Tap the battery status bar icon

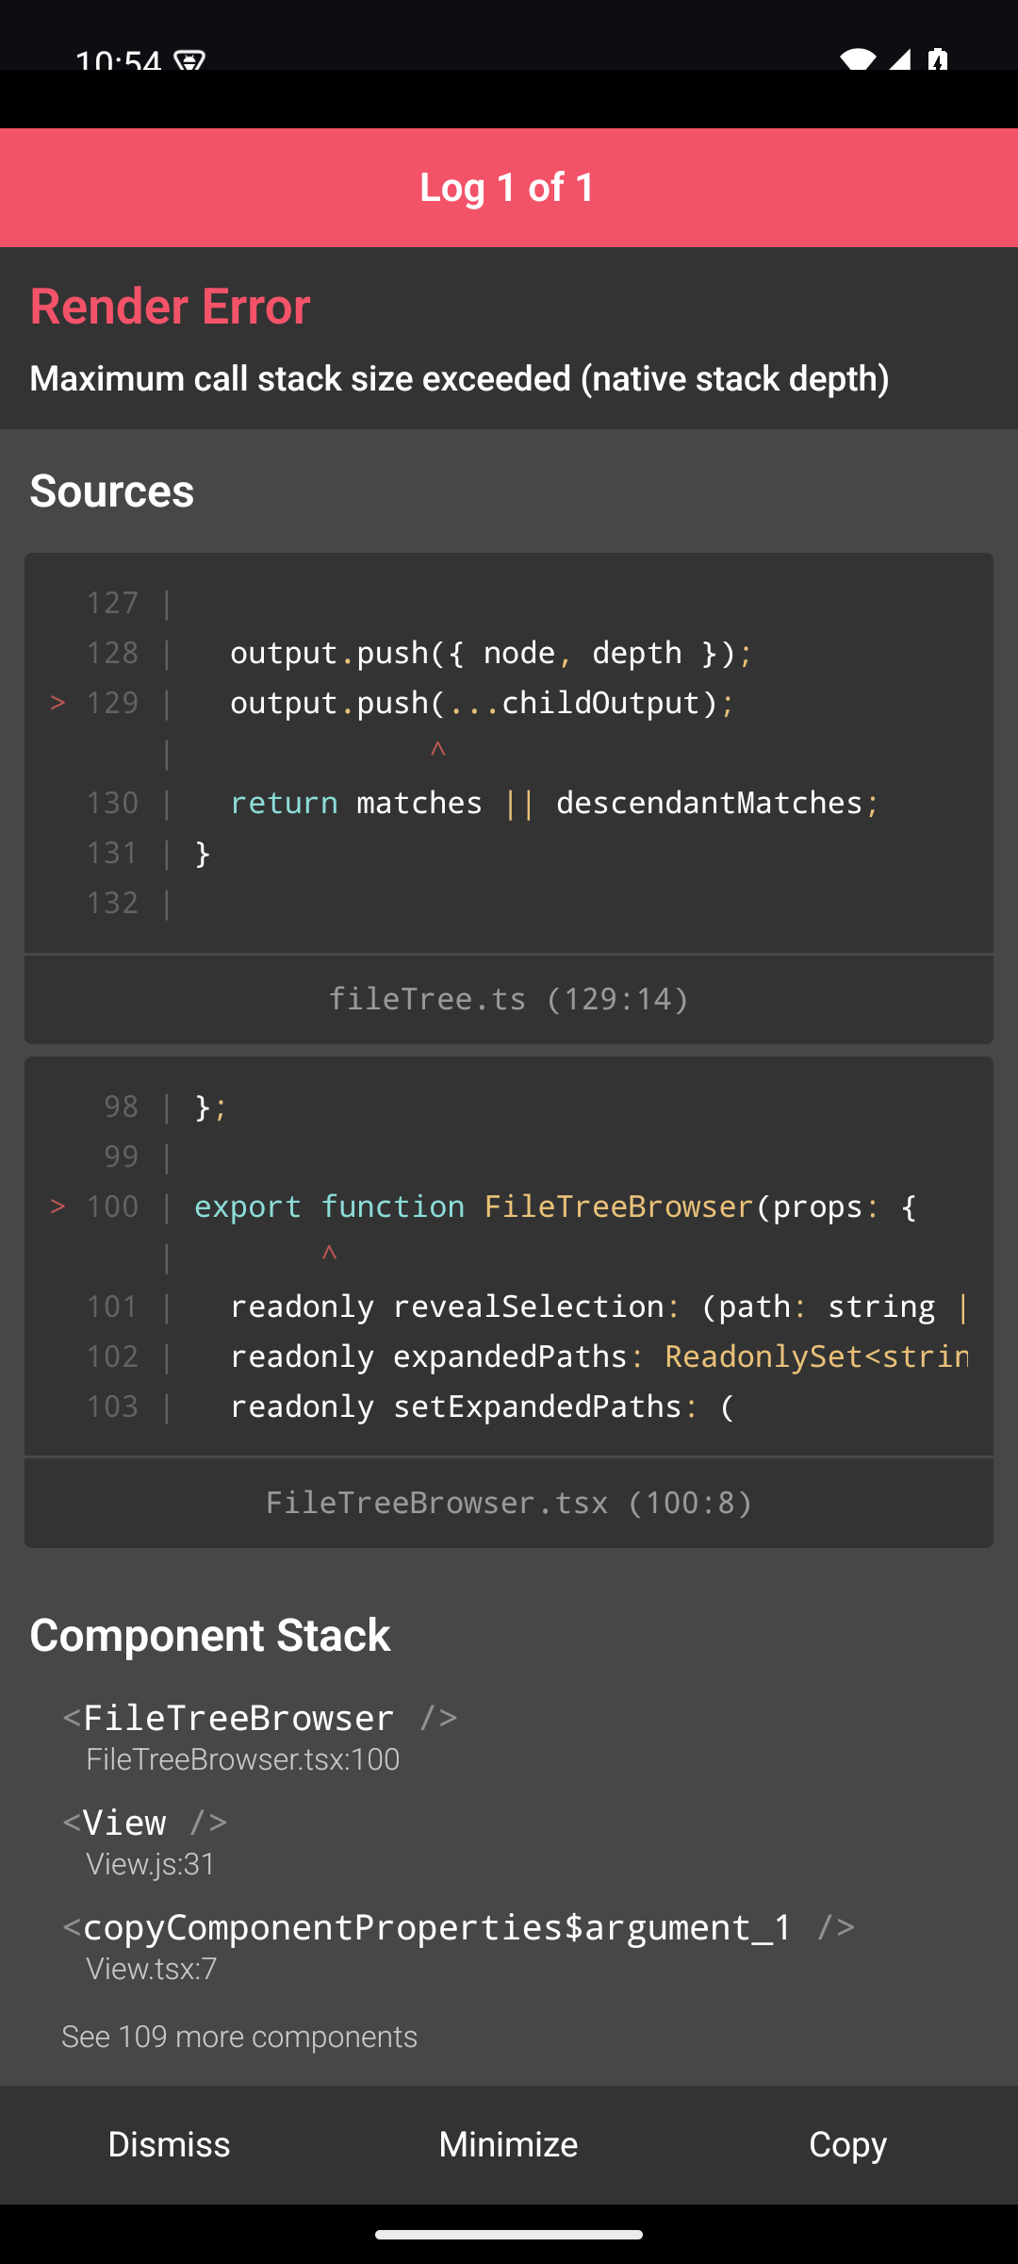(938, 58)
